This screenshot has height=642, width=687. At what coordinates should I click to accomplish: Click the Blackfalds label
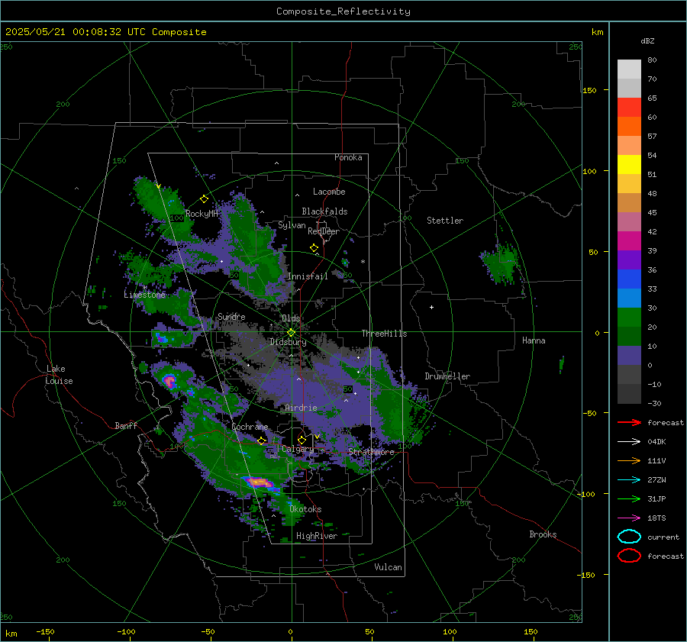(x=324, y=211)
